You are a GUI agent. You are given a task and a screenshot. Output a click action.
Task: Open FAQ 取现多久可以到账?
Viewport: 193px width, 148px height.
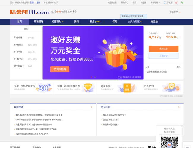click(x=111, y=125)
